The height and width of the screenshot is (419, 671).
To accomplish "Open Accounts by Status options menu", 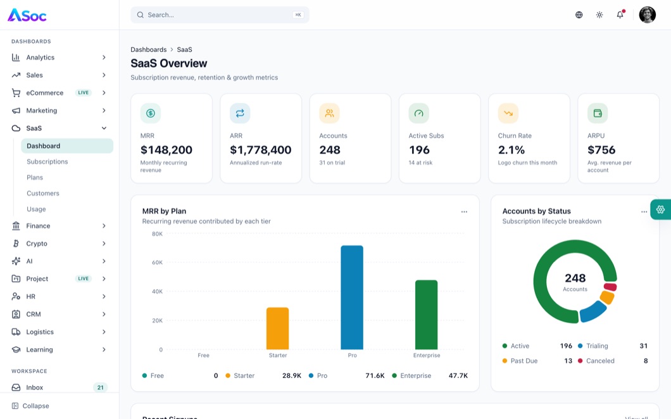I will [644, 212].
